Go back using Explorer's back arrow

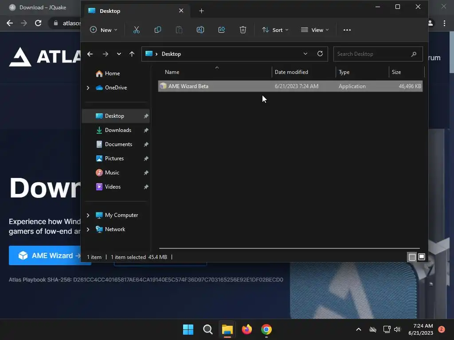click(90, 54)
